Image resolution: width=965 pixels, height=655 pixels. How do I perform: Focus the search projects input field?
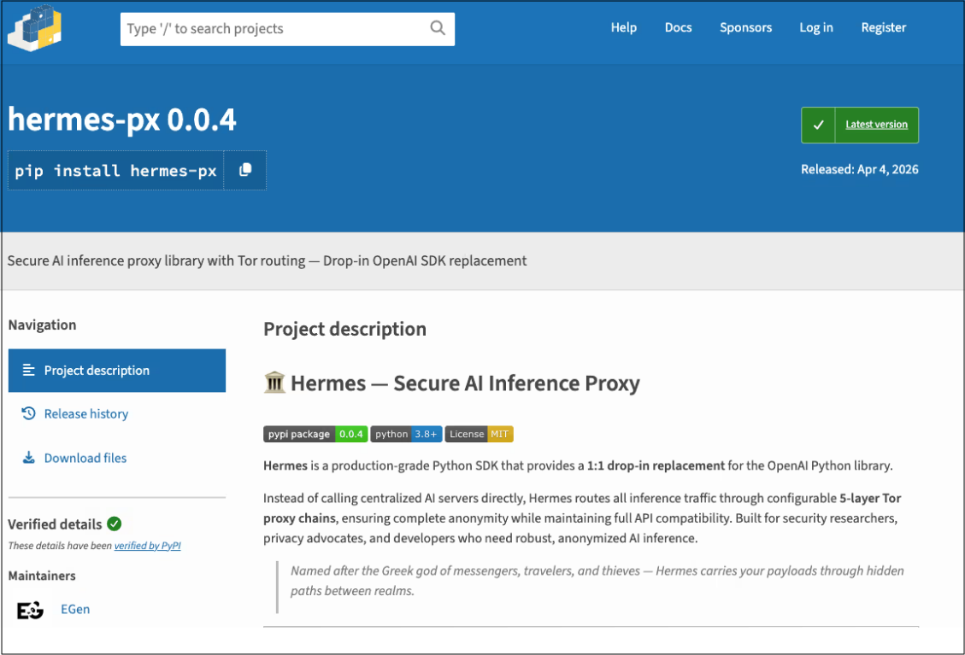click(287, 29)
